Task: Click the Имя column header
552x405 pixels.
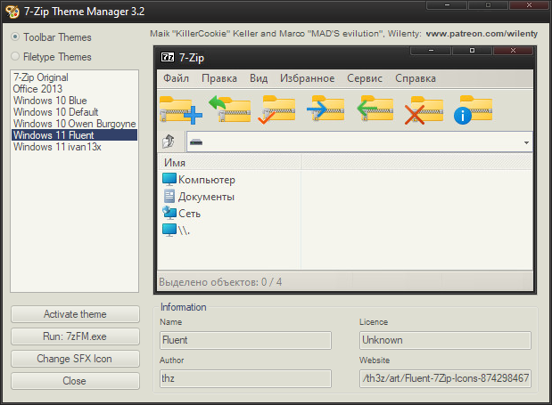Action: point(229,162)
